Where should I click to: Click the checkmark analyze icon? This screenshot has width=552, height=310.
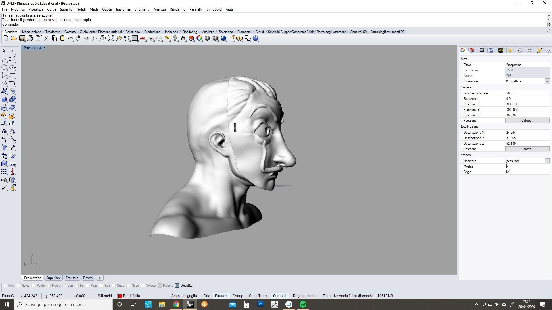point(4,188)
